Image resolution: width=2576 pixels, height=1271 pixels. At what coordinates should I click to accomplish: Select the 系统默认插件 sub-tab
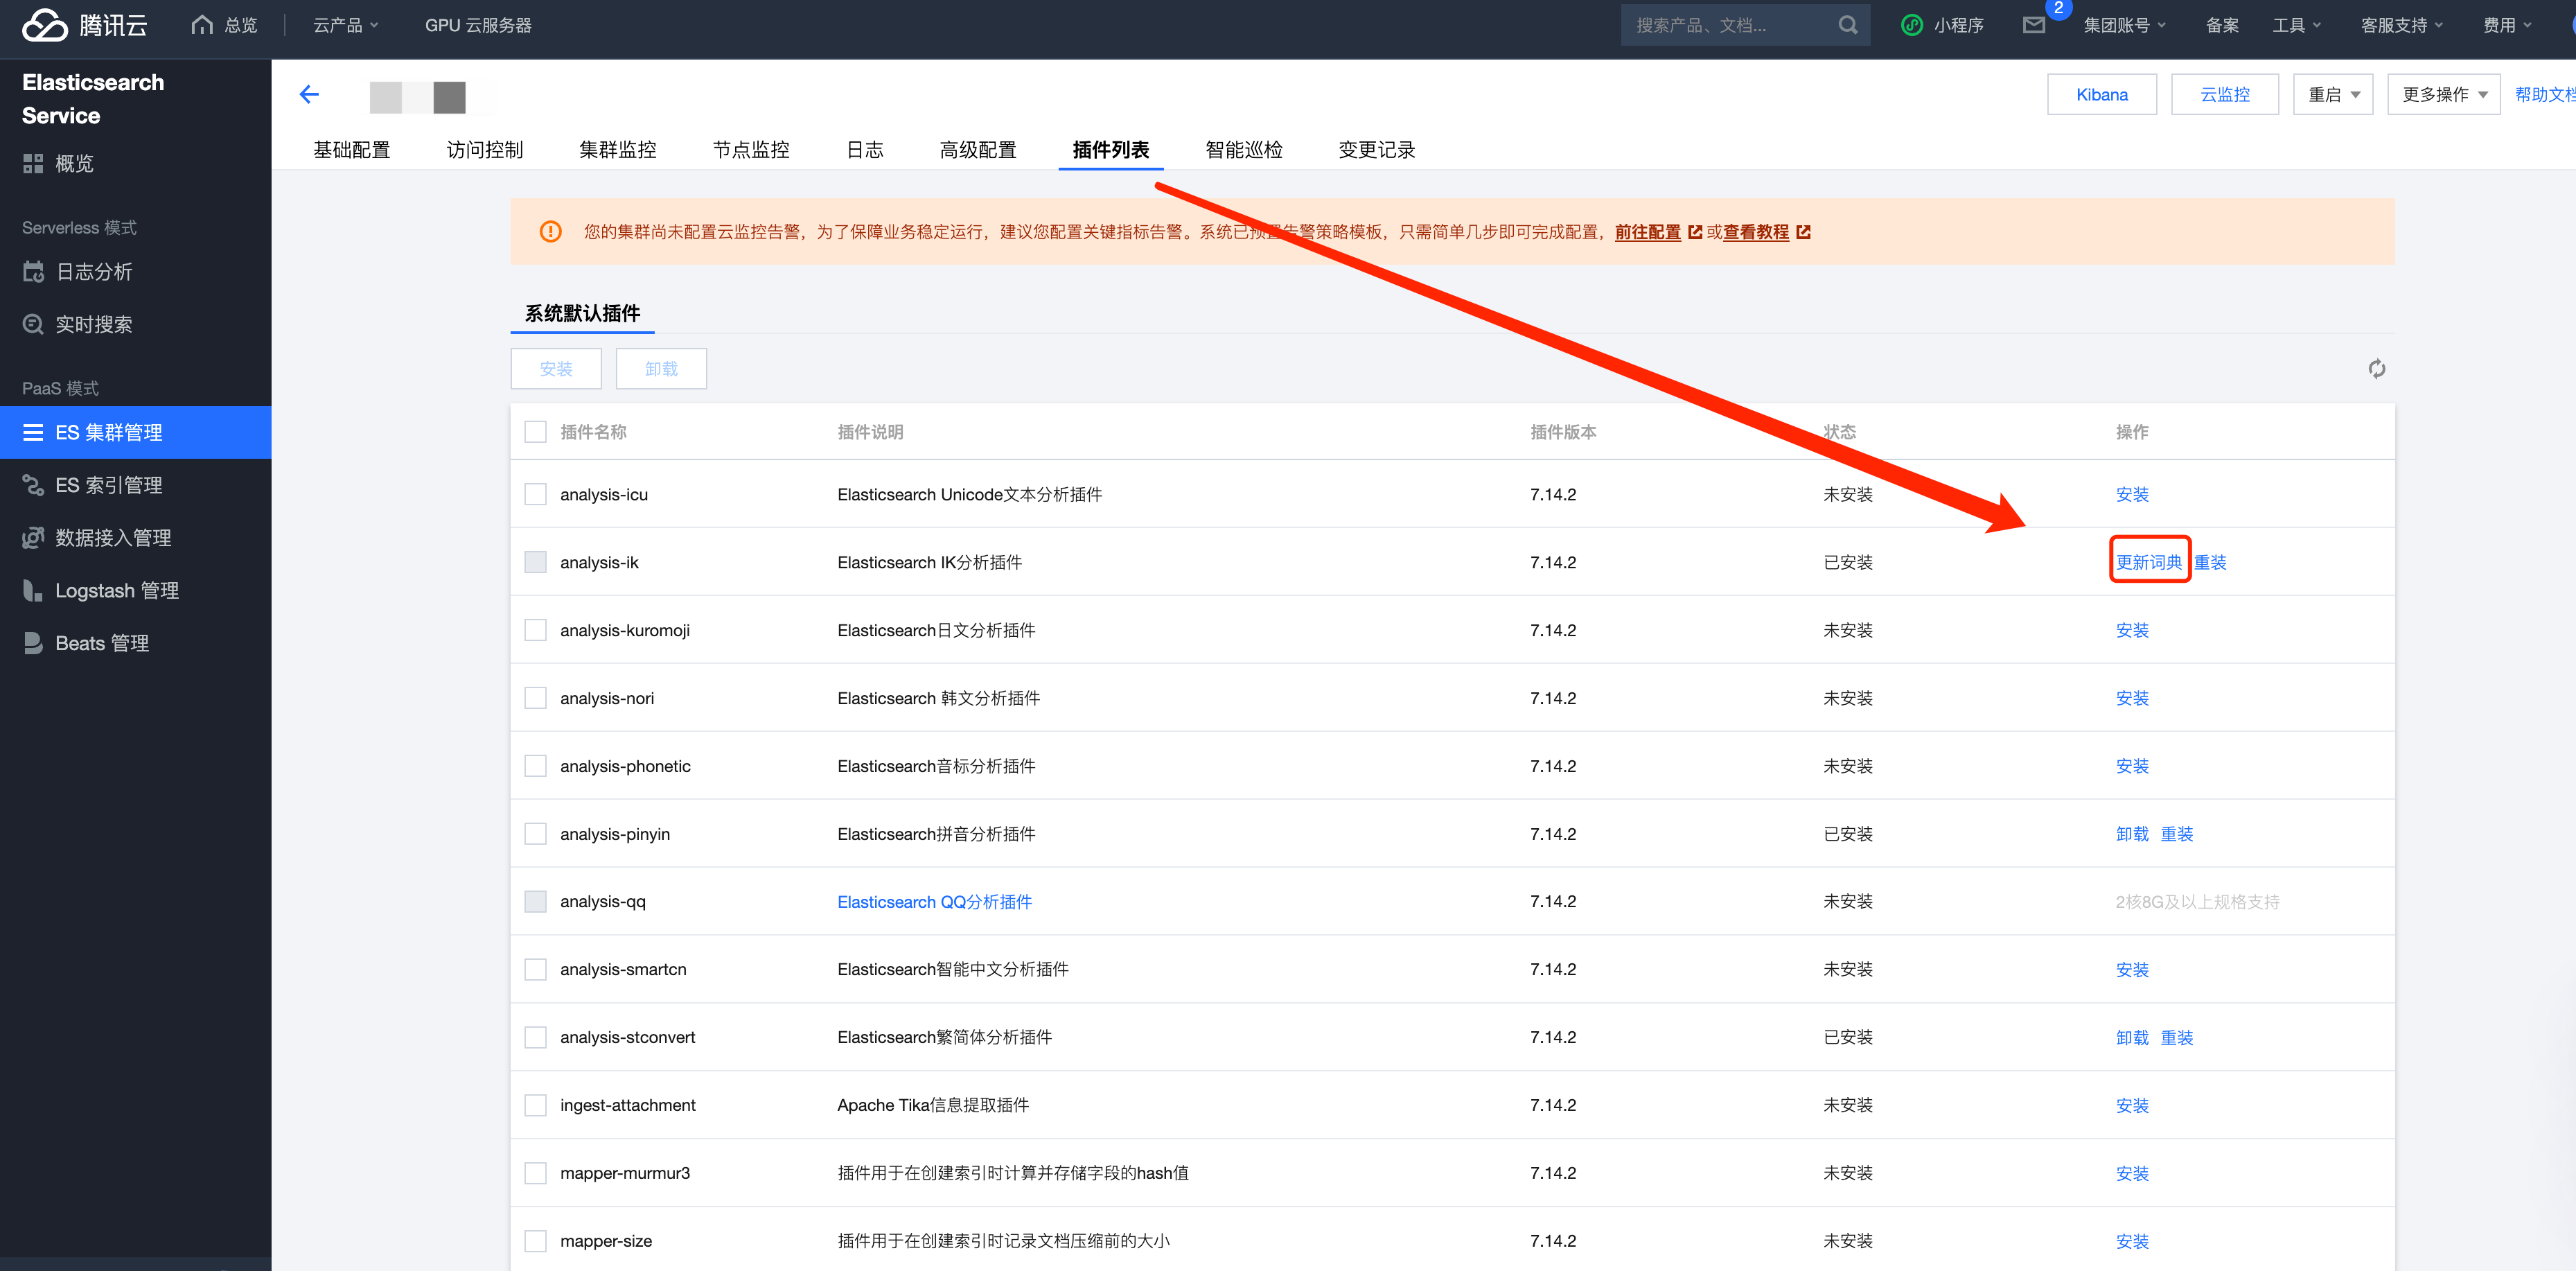click(x=582, y=314)
